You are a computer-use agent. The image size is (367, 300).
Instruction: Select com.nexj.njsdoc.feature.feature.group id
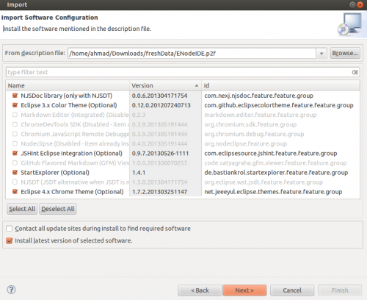pyautogui.click(x=259, y=96)
